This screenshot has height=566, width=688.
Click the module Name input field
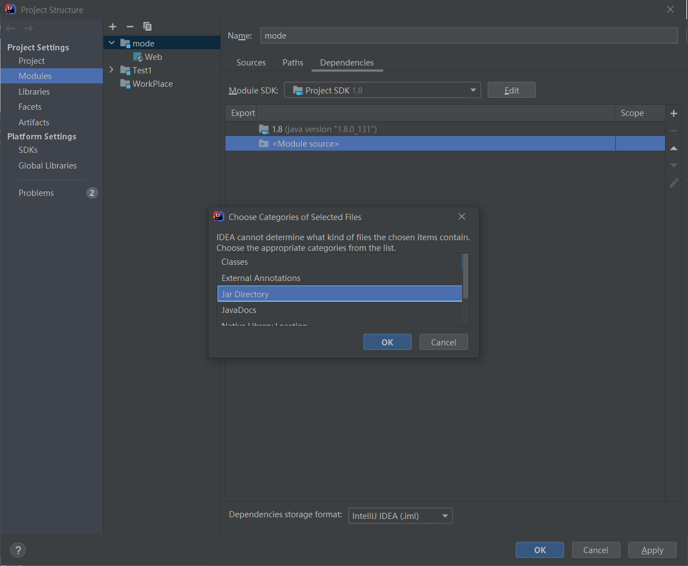[469, 36]
